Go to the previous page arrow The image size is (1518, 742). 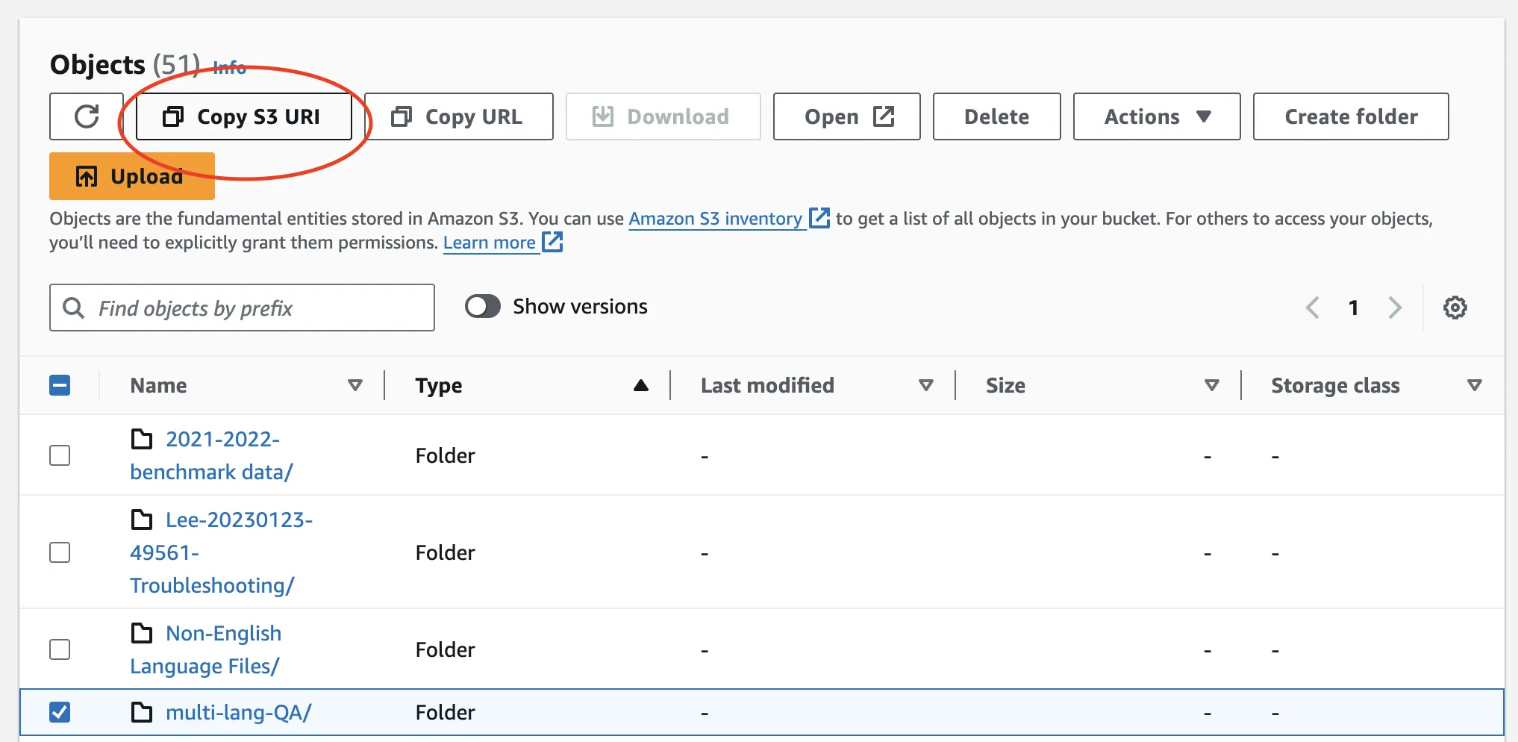point(1313,308)
